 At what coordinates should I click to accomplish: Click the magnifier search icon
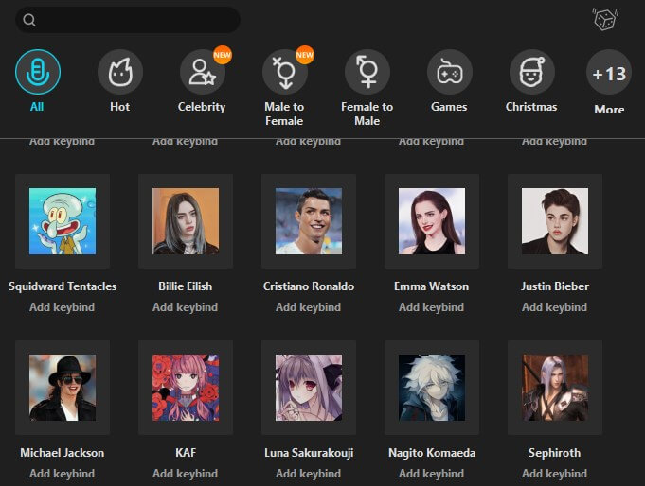pos(29,20)
